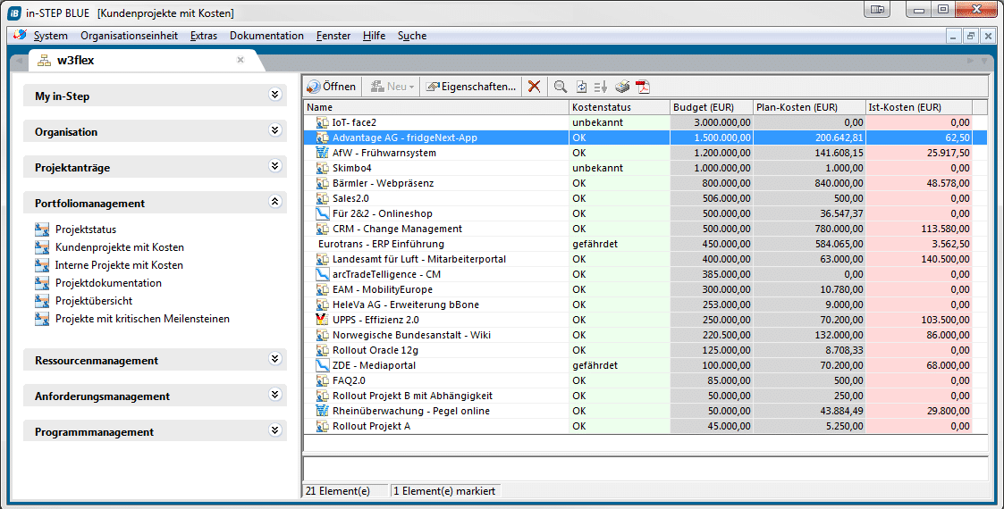
Task: Open the Extras menu
Action: (x=204, y=36)
